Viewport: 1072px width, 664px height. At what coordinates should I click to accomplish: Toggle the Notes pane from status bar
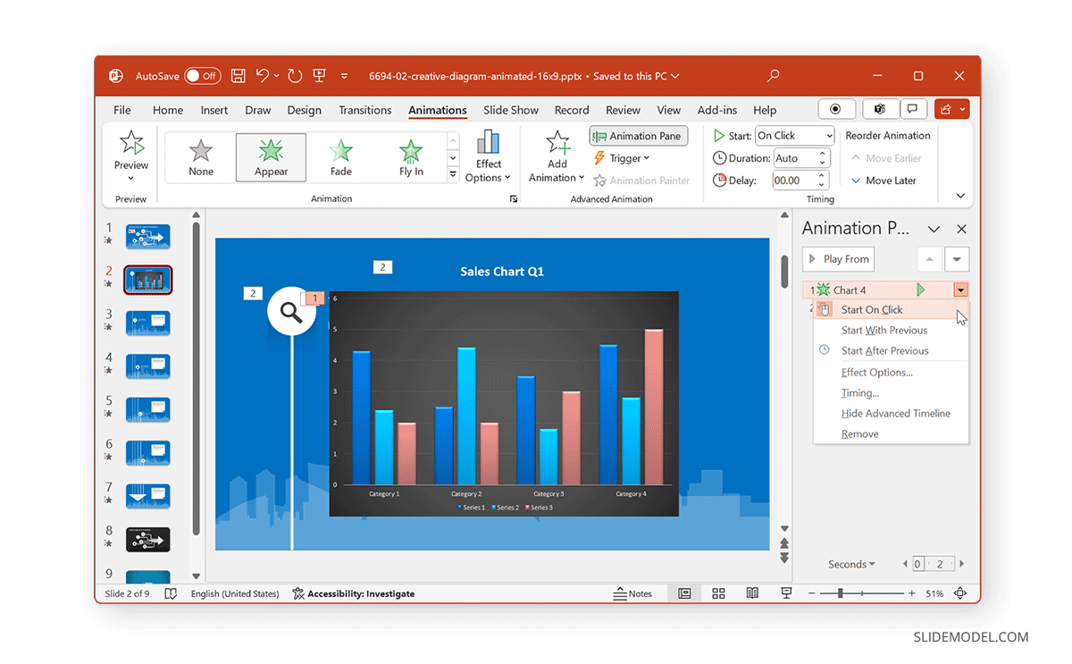click(x=634, y=593)
